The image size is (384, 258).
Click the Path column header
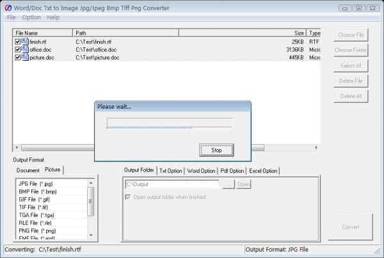tap(125, 33)
